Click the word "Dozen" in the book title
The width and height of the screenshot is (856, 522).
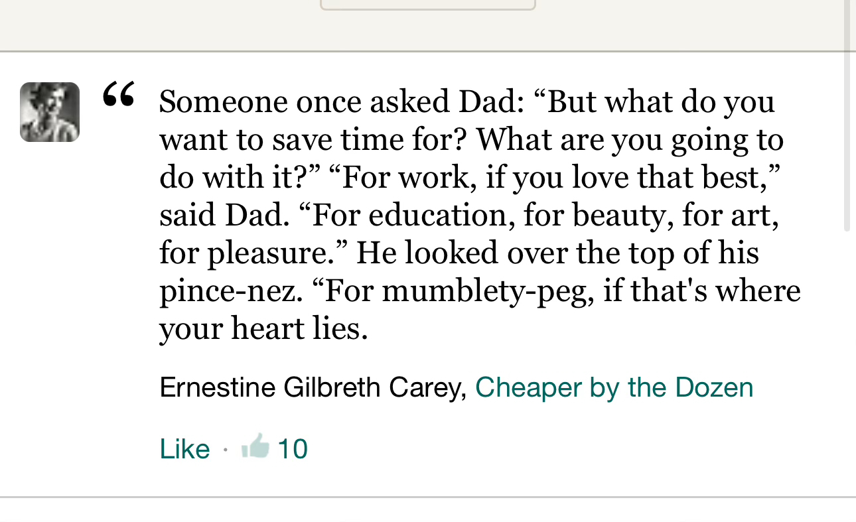click(714, 387)
